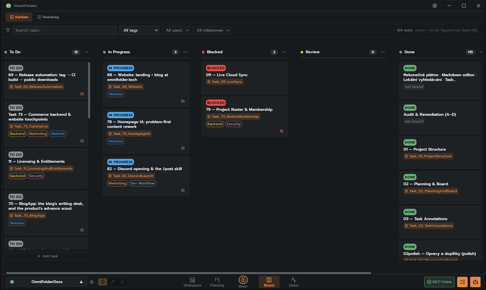The width and height of the screenshot is (486, 290).
Task: Open the Board view
Action: click(x=269, y=282)
